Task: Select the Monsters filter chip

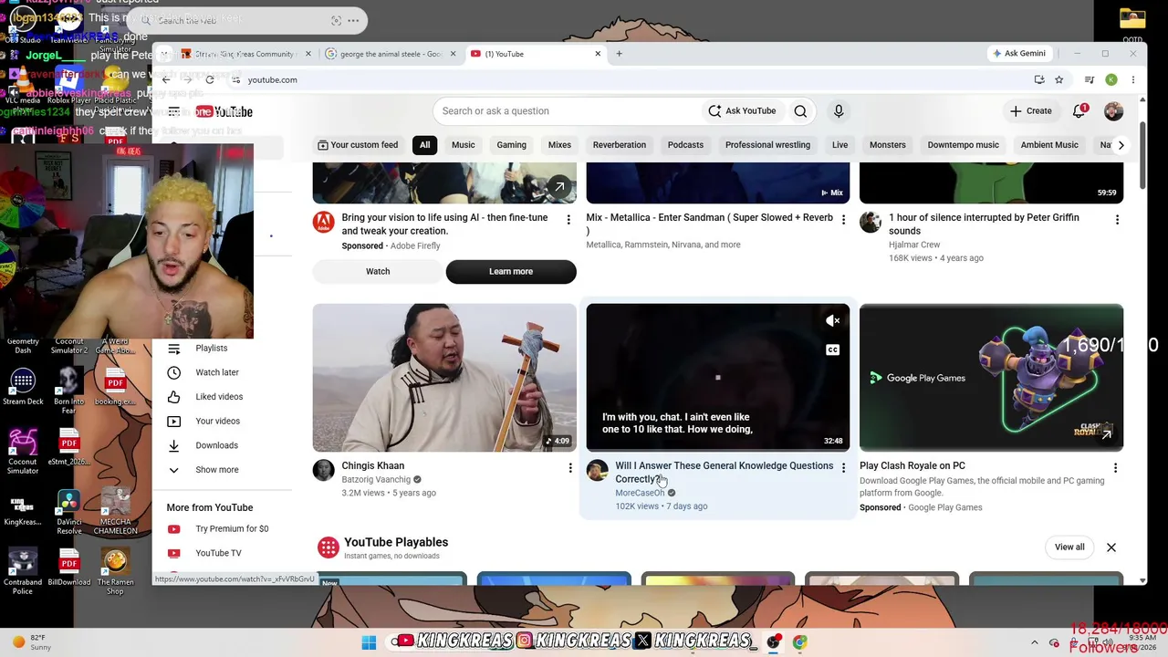Action: pos(887,145)
